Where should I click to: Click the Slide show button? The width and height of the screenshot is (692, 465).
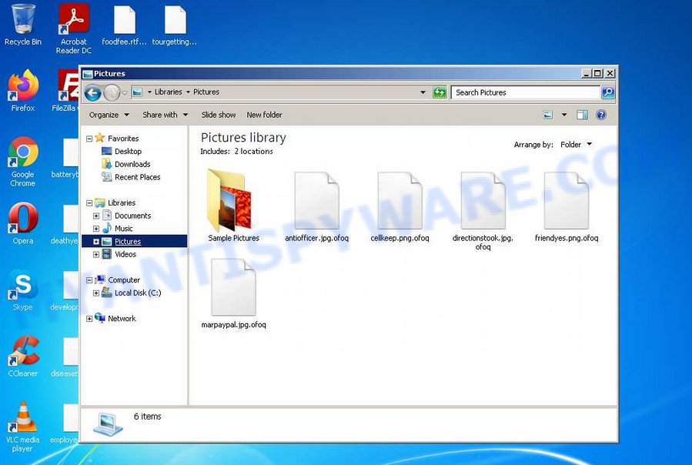(218, 114)
